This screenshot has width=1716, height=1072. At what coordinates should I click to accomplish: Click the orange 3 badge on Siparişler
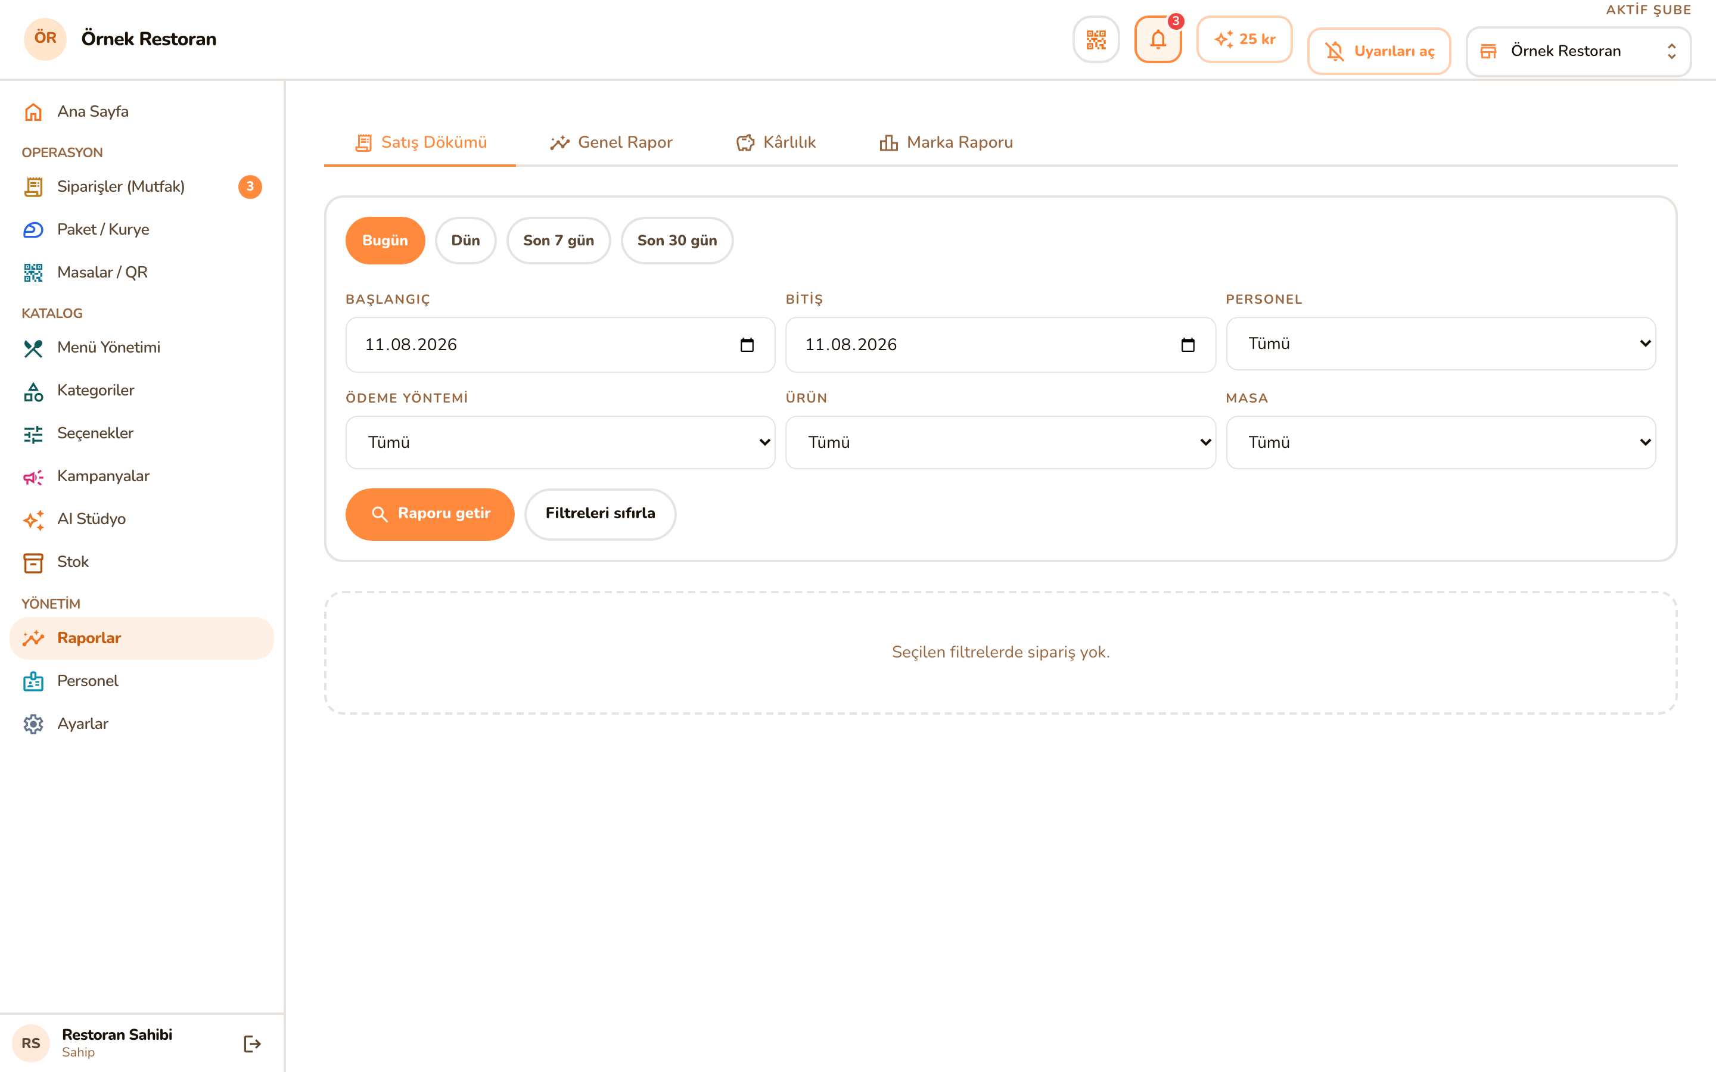click(x=250, y=186)
